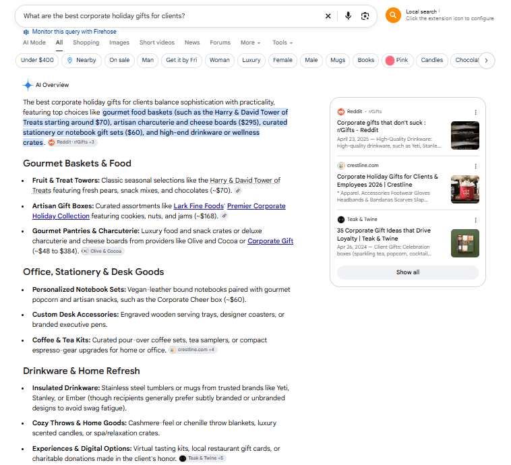Screen dimensions: 511x465
Task: Click the location pin icon in the Nearby chip
Action: click(x=69, y=60)
